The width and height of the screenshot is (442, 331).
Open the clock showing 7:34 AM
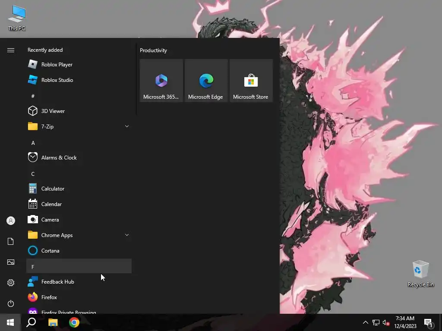pyautogui.click(x=405, y=322)
